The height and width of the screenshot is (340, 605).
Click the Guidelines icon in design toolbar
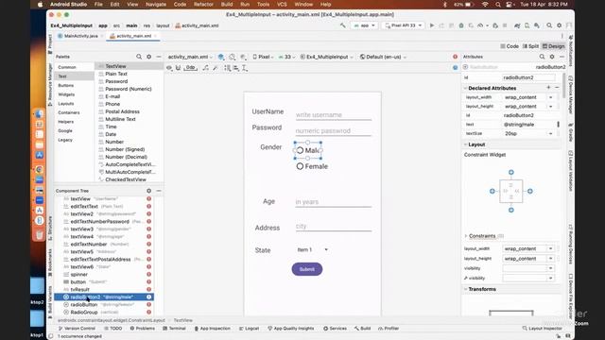click(245, 68)
